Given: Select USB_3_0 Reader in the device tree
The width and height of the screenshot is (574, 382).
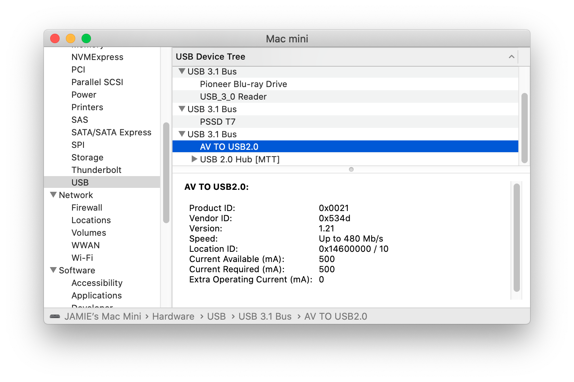Looking at the screenshot, I should [x=233, y=96].
